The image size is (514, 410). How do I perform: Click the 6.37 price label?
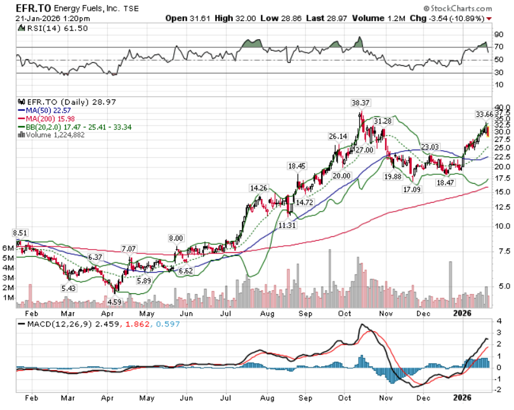pyautogui.click(x=95, y=257)
